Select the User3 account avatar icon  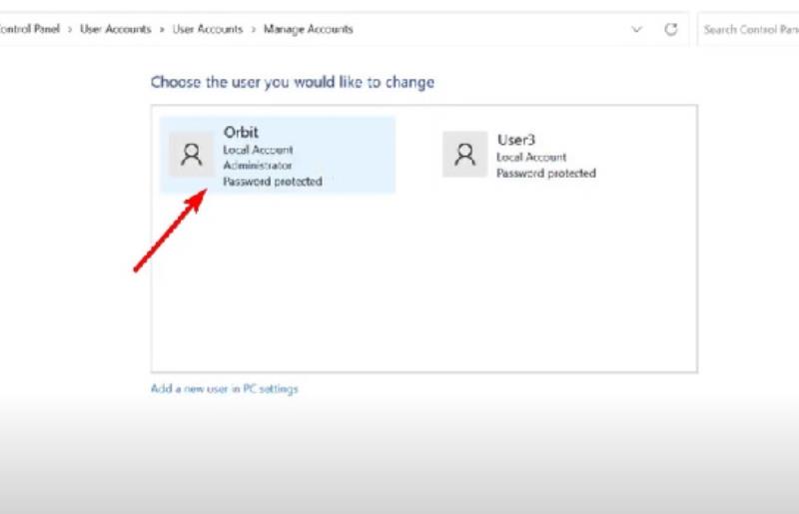click(x=464, y=154)
